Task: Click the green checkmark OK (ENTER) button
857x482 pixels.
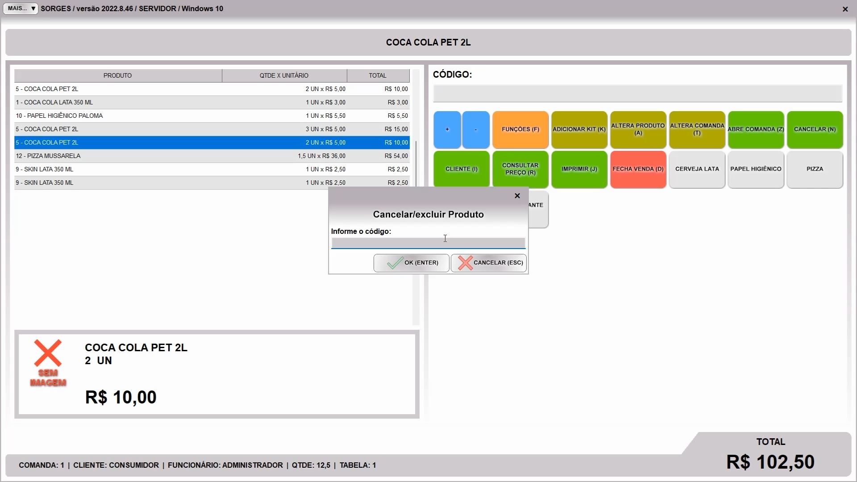Action: tap(411, 263)
